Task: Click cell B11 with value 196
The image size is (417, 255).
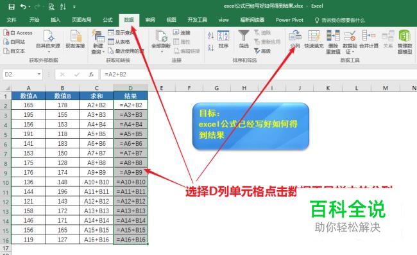Action: tap(62, 191)
